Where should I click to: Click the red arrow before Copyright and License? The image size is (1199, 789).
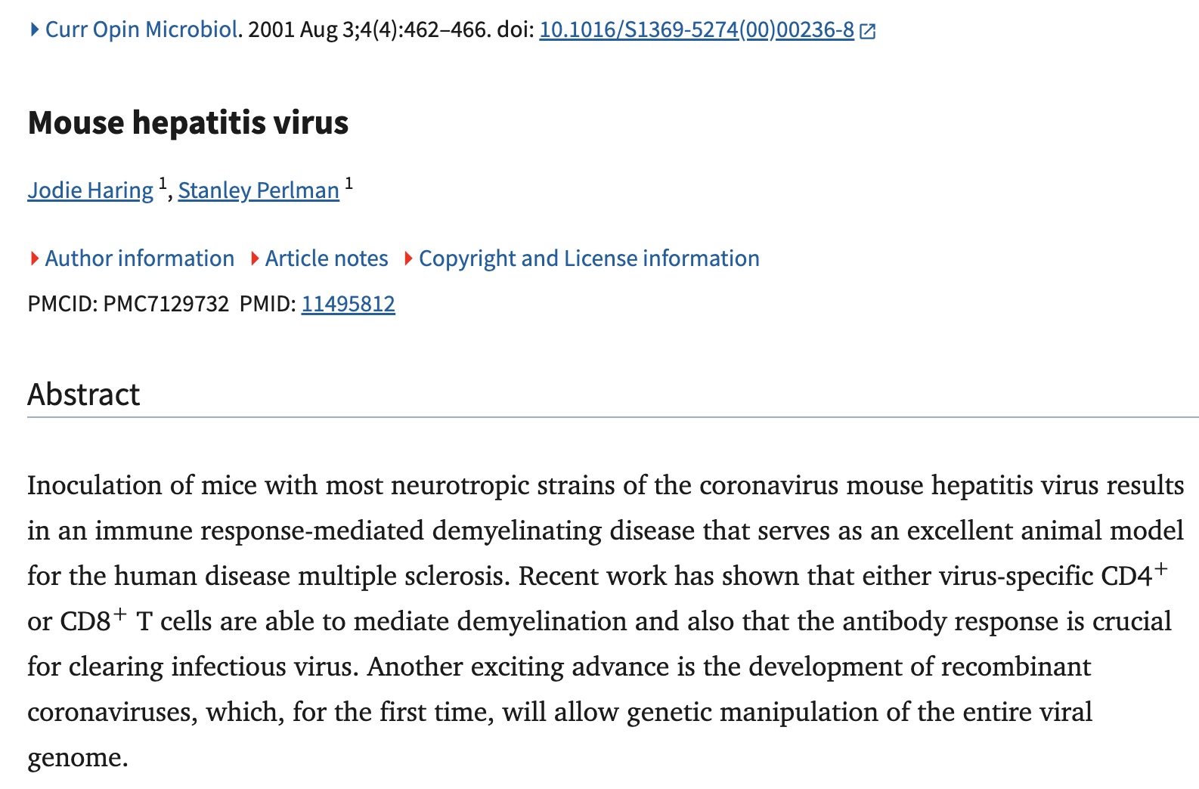[408, 258]
